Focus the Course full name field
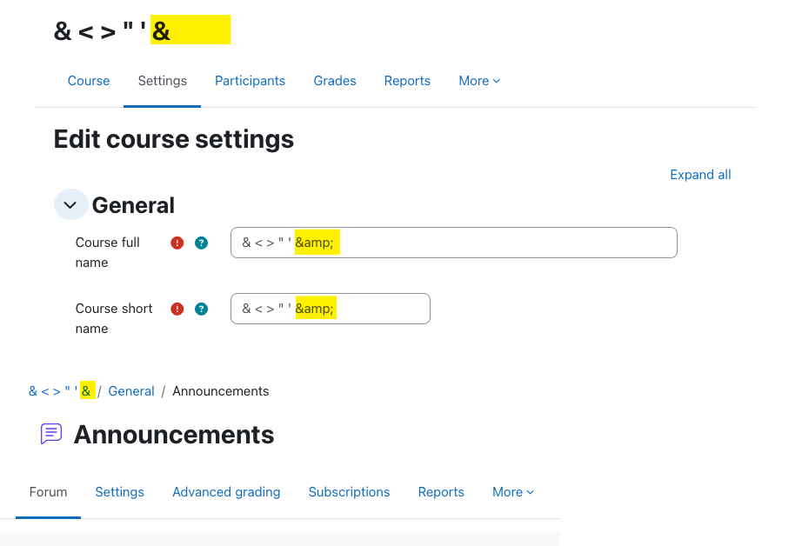This screenshot has width=802, height=546. [x=454, y=243]
